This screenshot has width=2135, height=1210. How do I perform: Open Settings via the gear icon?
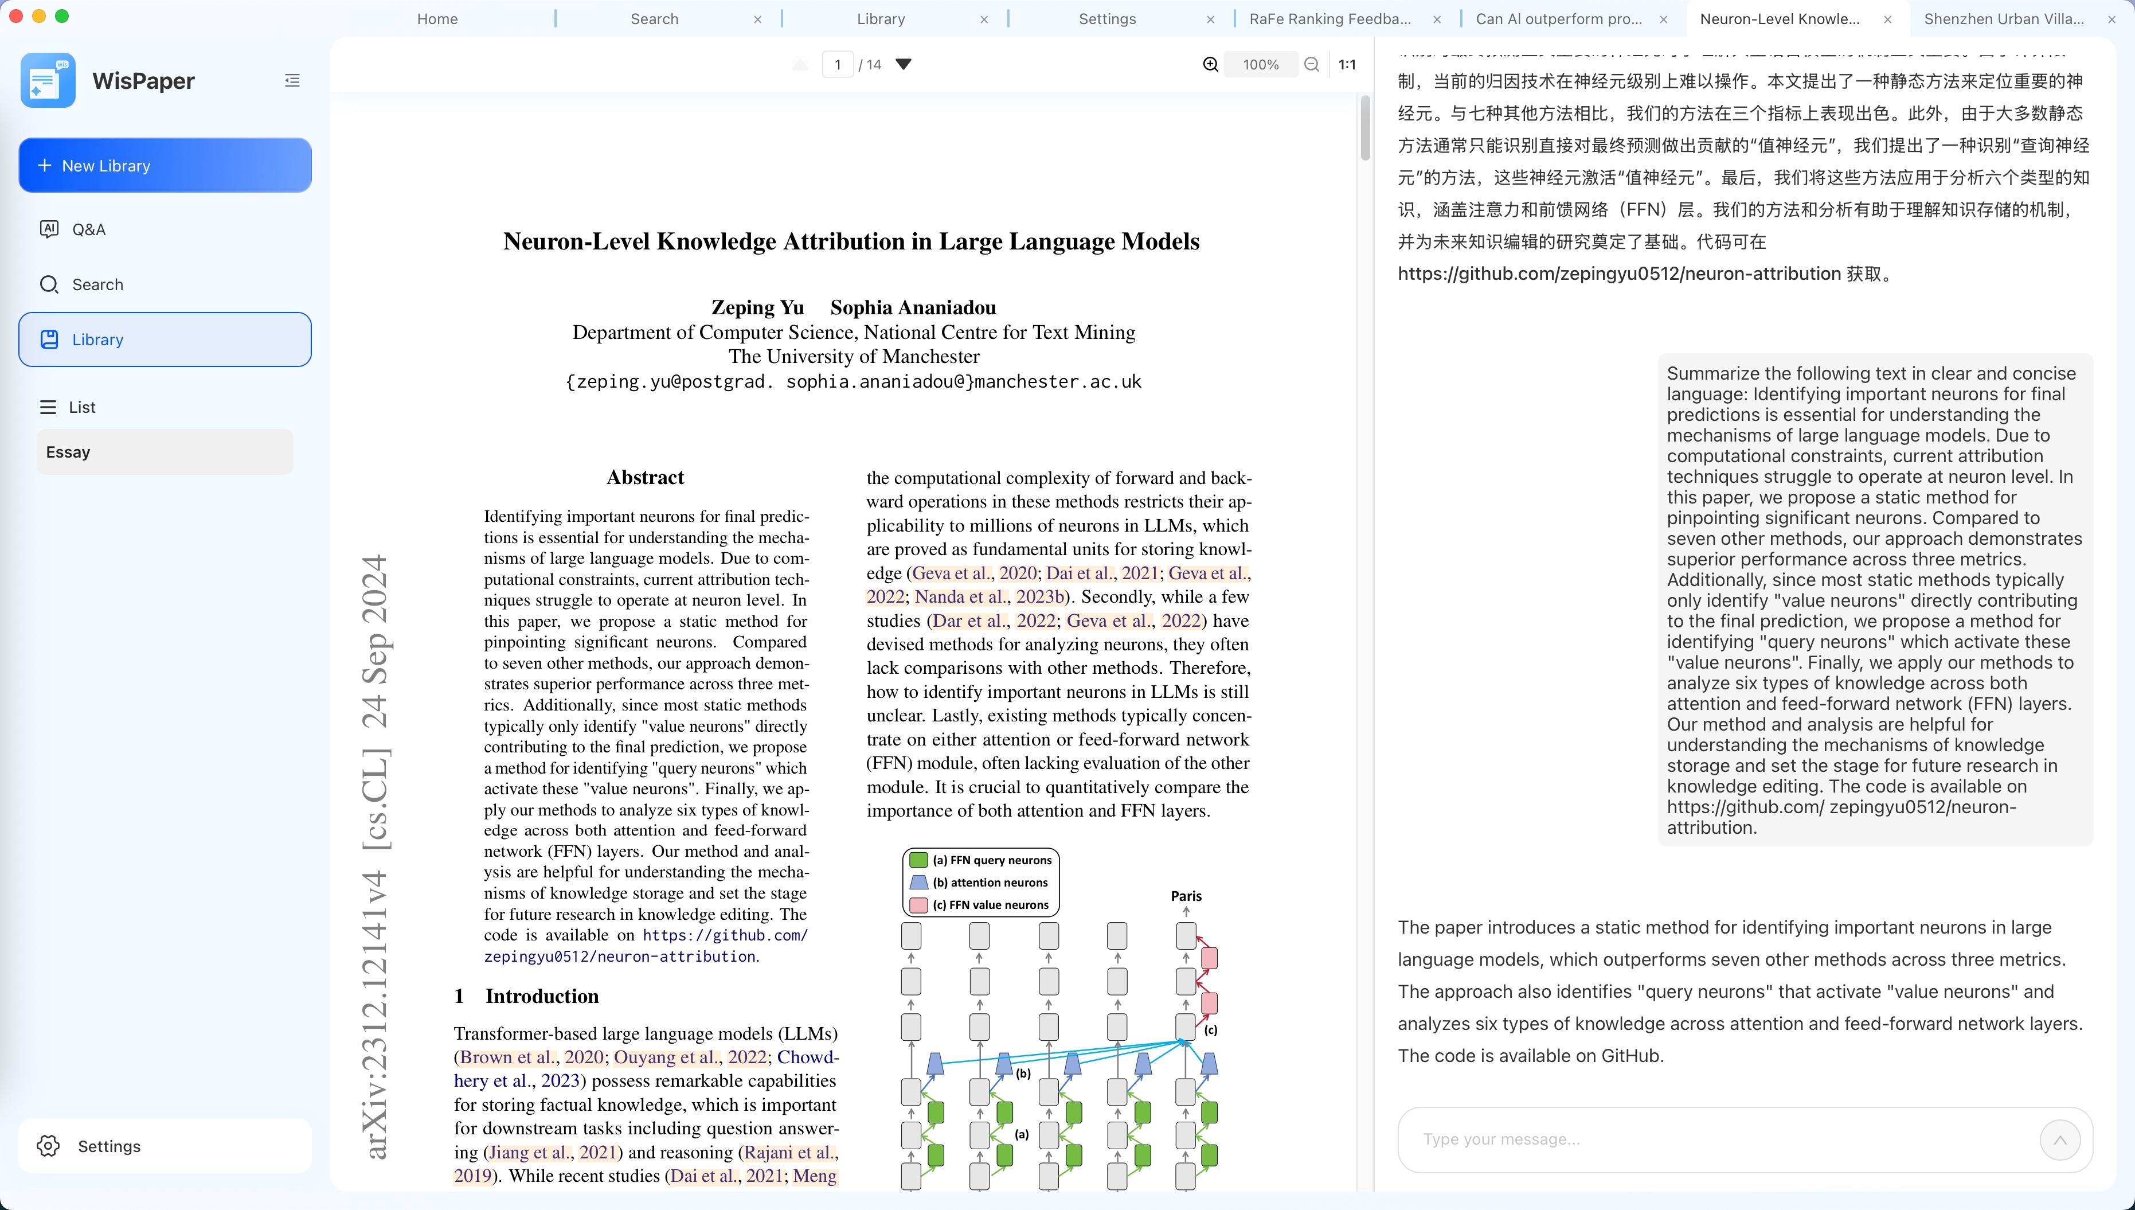[48, 1146]
